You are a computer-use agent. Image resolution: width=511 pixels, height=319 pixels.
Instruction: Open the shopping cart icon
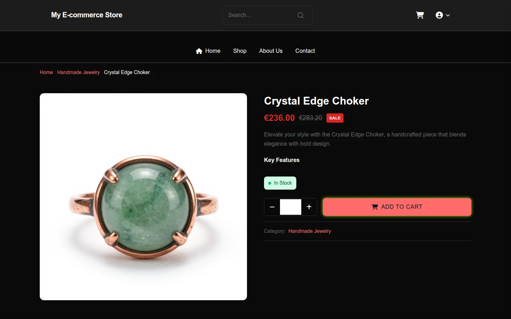pos(420,15)
